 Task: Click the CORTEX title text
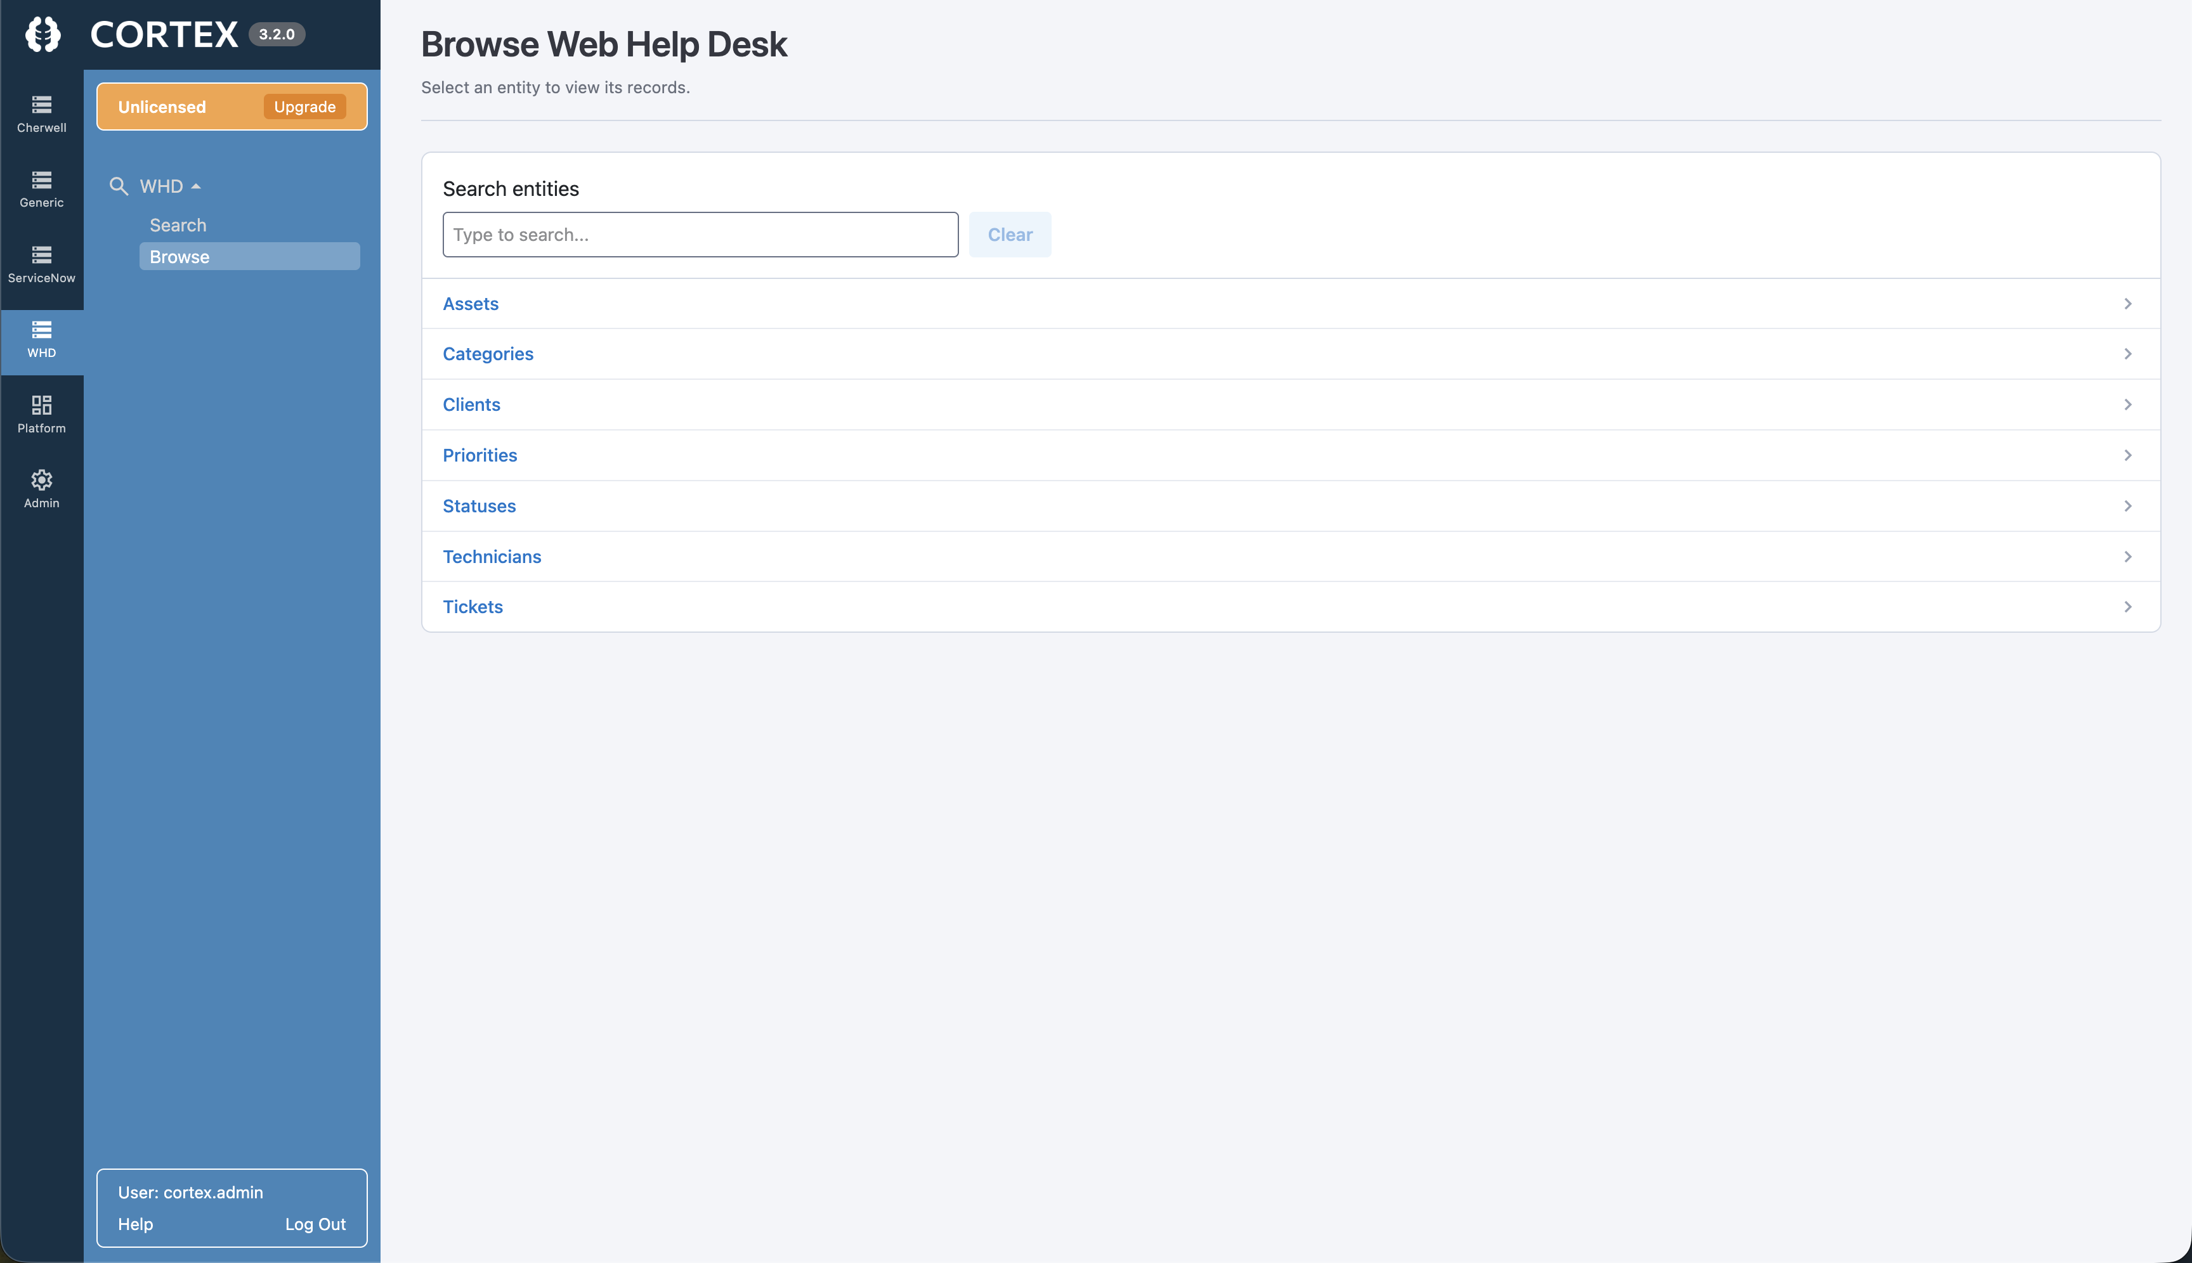tap(164, 35)
